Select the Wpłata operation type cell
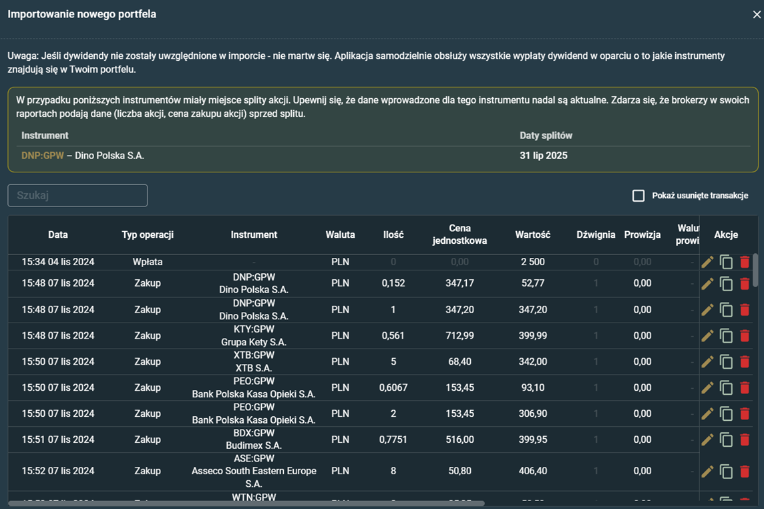The height and width of the screenshot is (509, 764). (x=148, y=262)
